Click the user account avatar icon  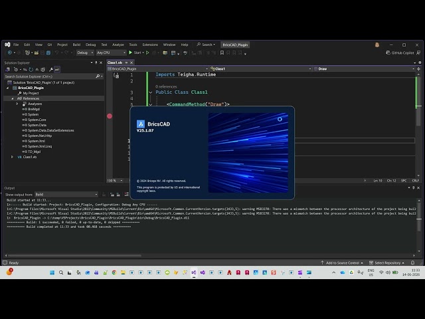[377, 45]
